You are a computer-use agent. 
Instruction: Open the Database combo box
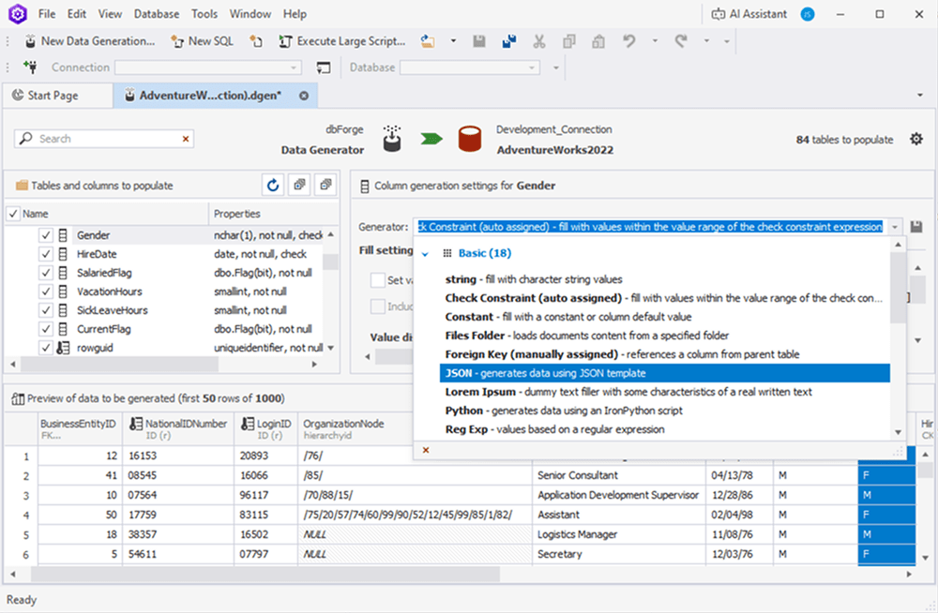click(x=470, y=67)
